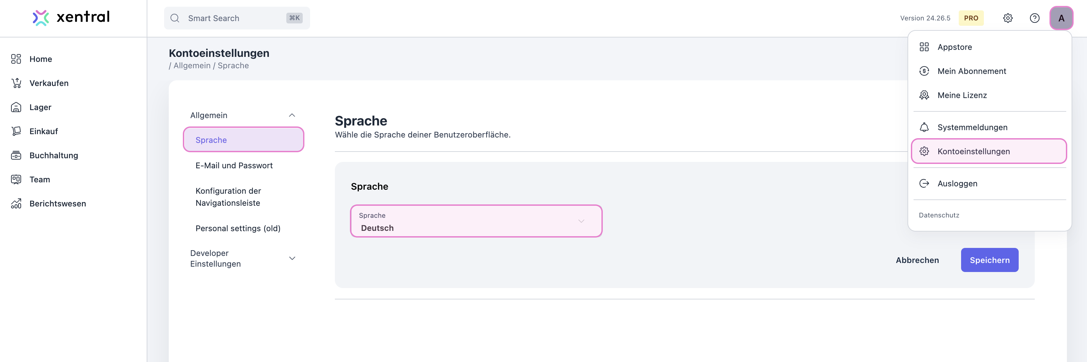
Task: Open Berichtswesen chart sidebar icon
Action: tap(16, 203)
